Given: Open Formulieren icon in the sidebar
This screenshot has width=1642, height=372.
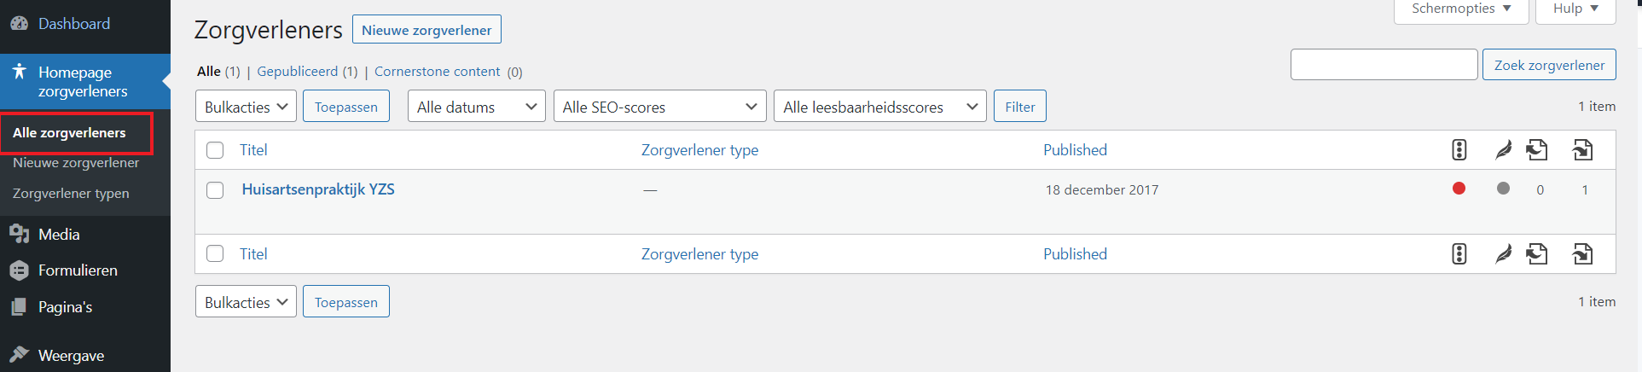Looking at the screenshot, I should tap(19, 270).
